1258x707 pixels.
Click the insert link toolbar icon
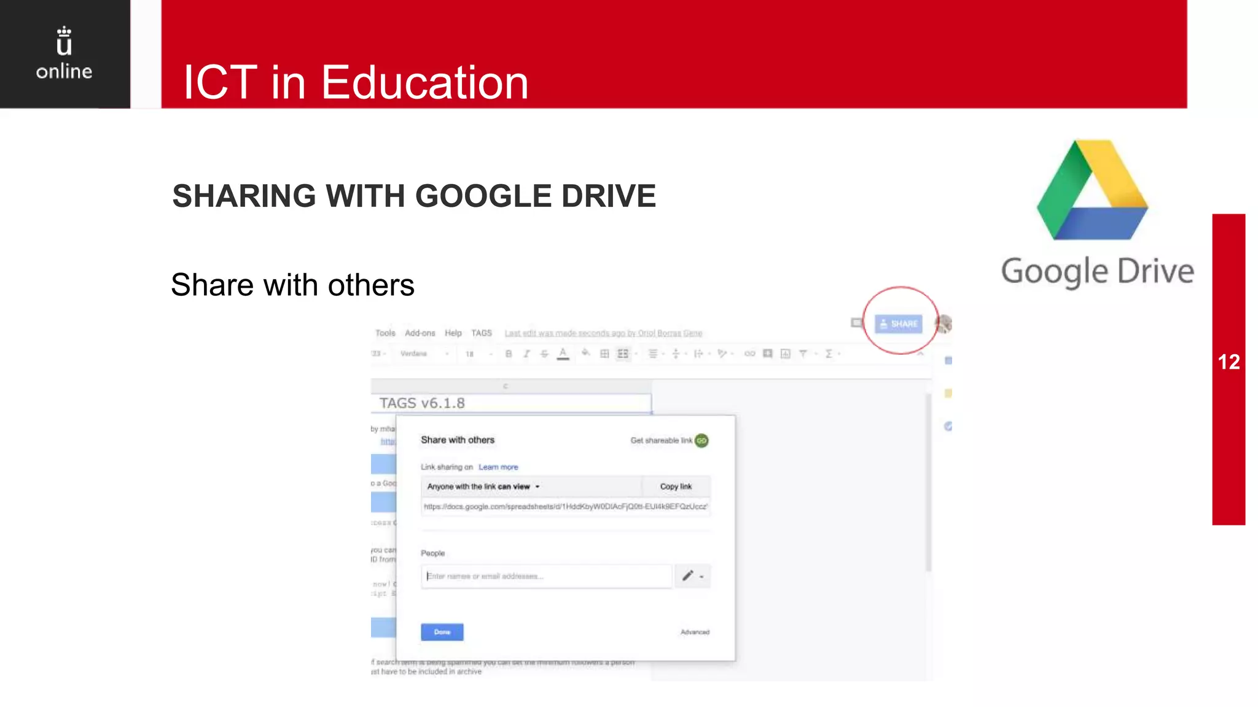(749, 353)
